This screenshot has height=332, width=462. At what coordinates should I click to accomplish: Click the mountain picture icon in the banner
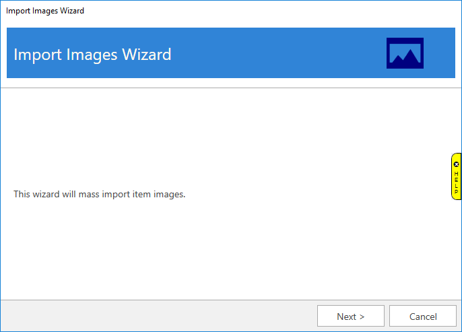pos(405,53)
